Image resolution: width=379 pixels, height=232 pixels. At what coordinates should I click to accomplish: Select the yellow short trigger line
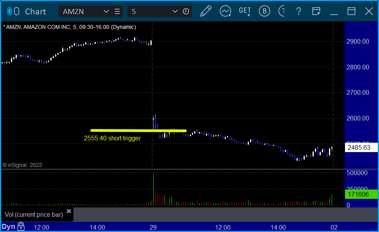coord(138,131)
